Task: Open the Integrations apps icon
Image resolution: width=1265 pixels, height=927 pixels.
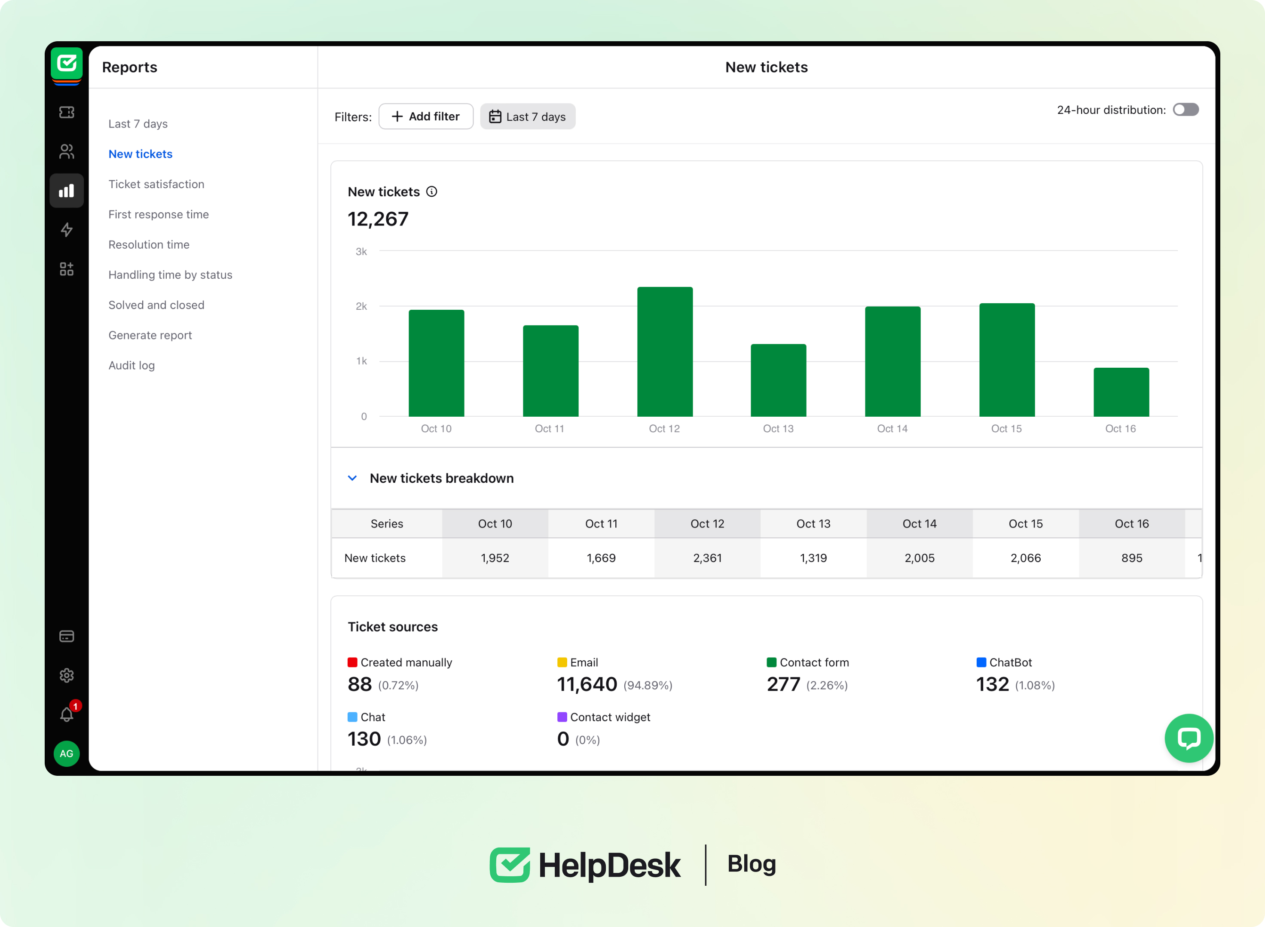Action: (x=66, y=269)
